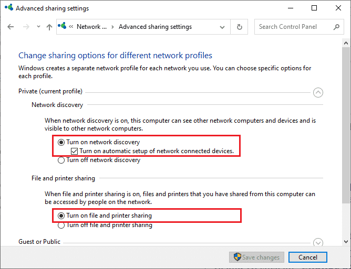Click the refresh address bar button
Image resolution: width=351 pixels, height=269 pixels.
(x=240, y=27)
